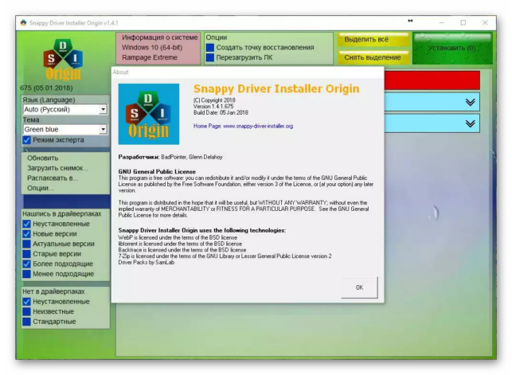The height and width of the screenshot is (375, 512).
Task: Click the green Установить (0) button
Action: (x=452, y=48)
